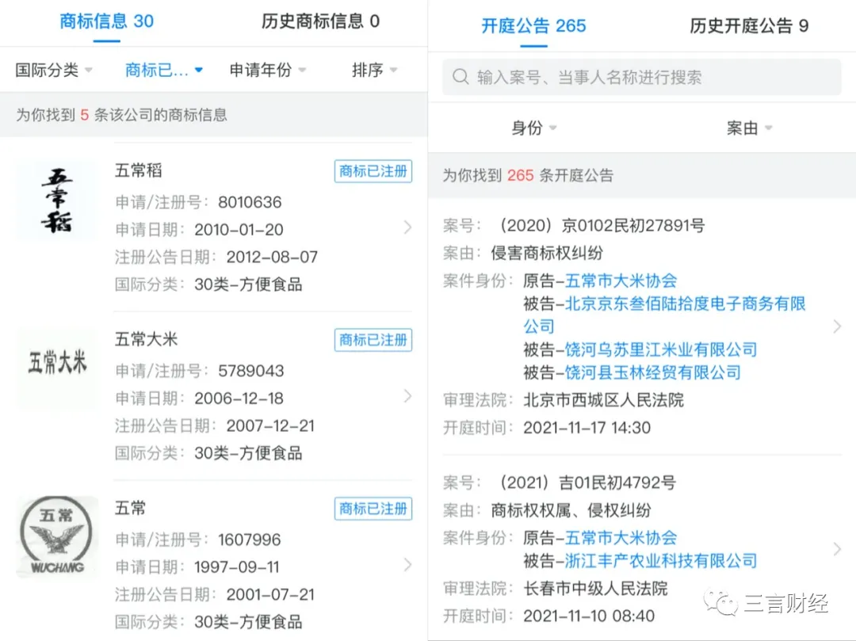Open 京0102民初27891号 case detail chevron

(x=837, y=326)
